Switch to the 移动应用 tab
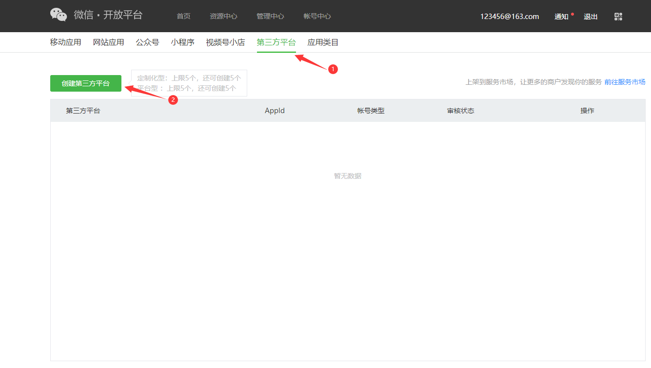This screenshot has height=368, width=651. click(65, 42)
